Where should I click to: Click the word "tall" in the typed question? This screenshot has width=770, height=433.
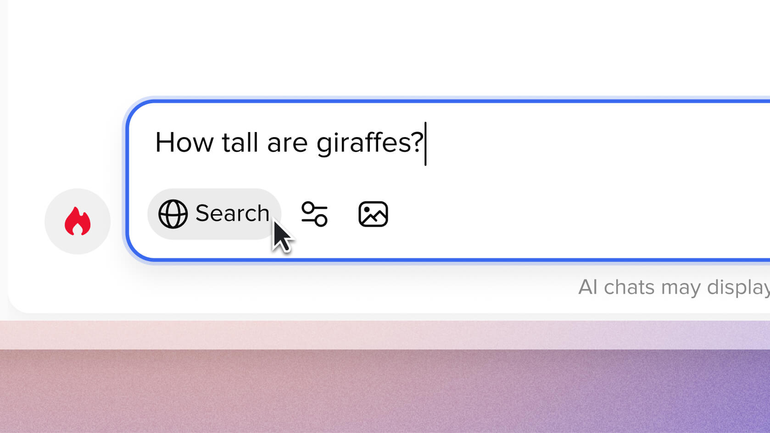click(x=240, y=142)
